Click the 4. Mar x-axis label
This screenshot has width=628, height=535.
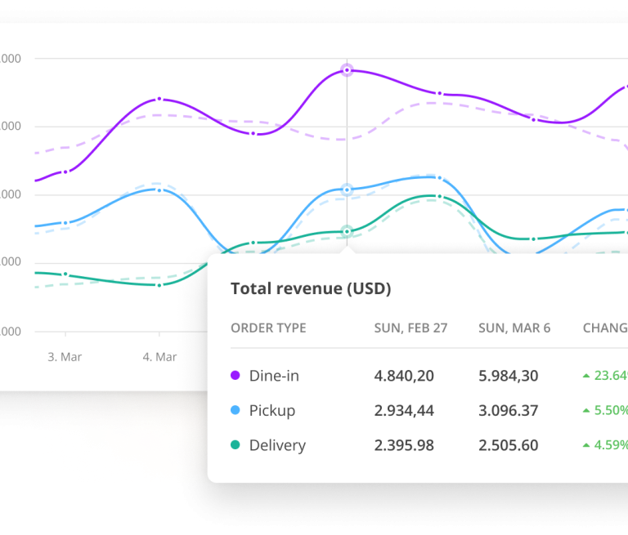coord(159,357)
